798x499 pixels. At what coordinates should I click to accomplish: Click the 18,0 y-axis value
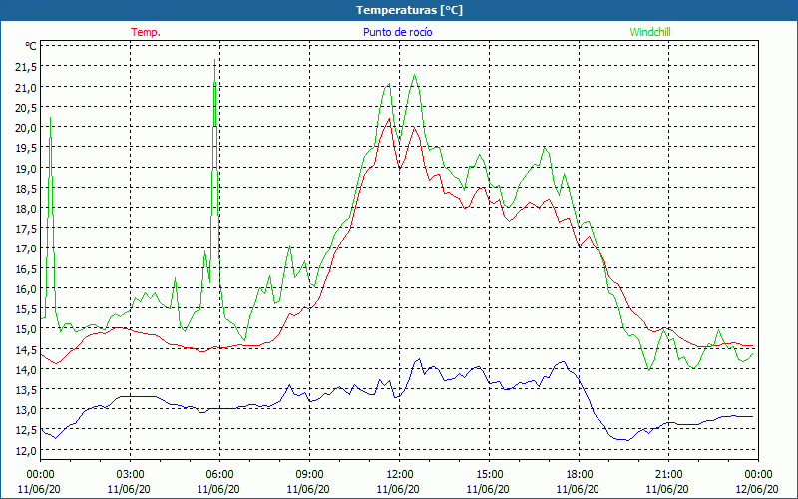[26, 208]
